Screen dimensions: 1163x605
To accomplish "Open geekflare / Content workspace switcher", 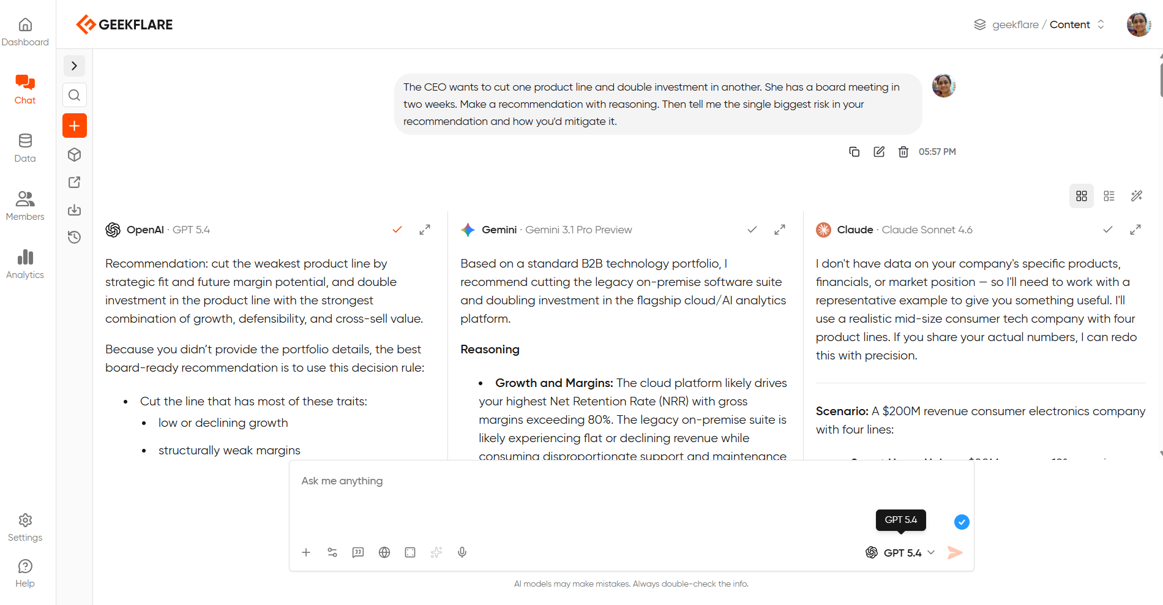I will tap(1039, 24).
